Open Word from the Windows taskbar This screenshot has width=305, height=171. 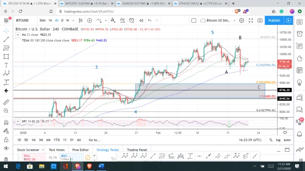(101, 166)
